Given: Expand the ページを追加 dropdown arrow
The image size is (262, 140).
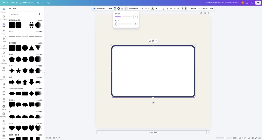Looking at the screenshot, I should (208, 132).
